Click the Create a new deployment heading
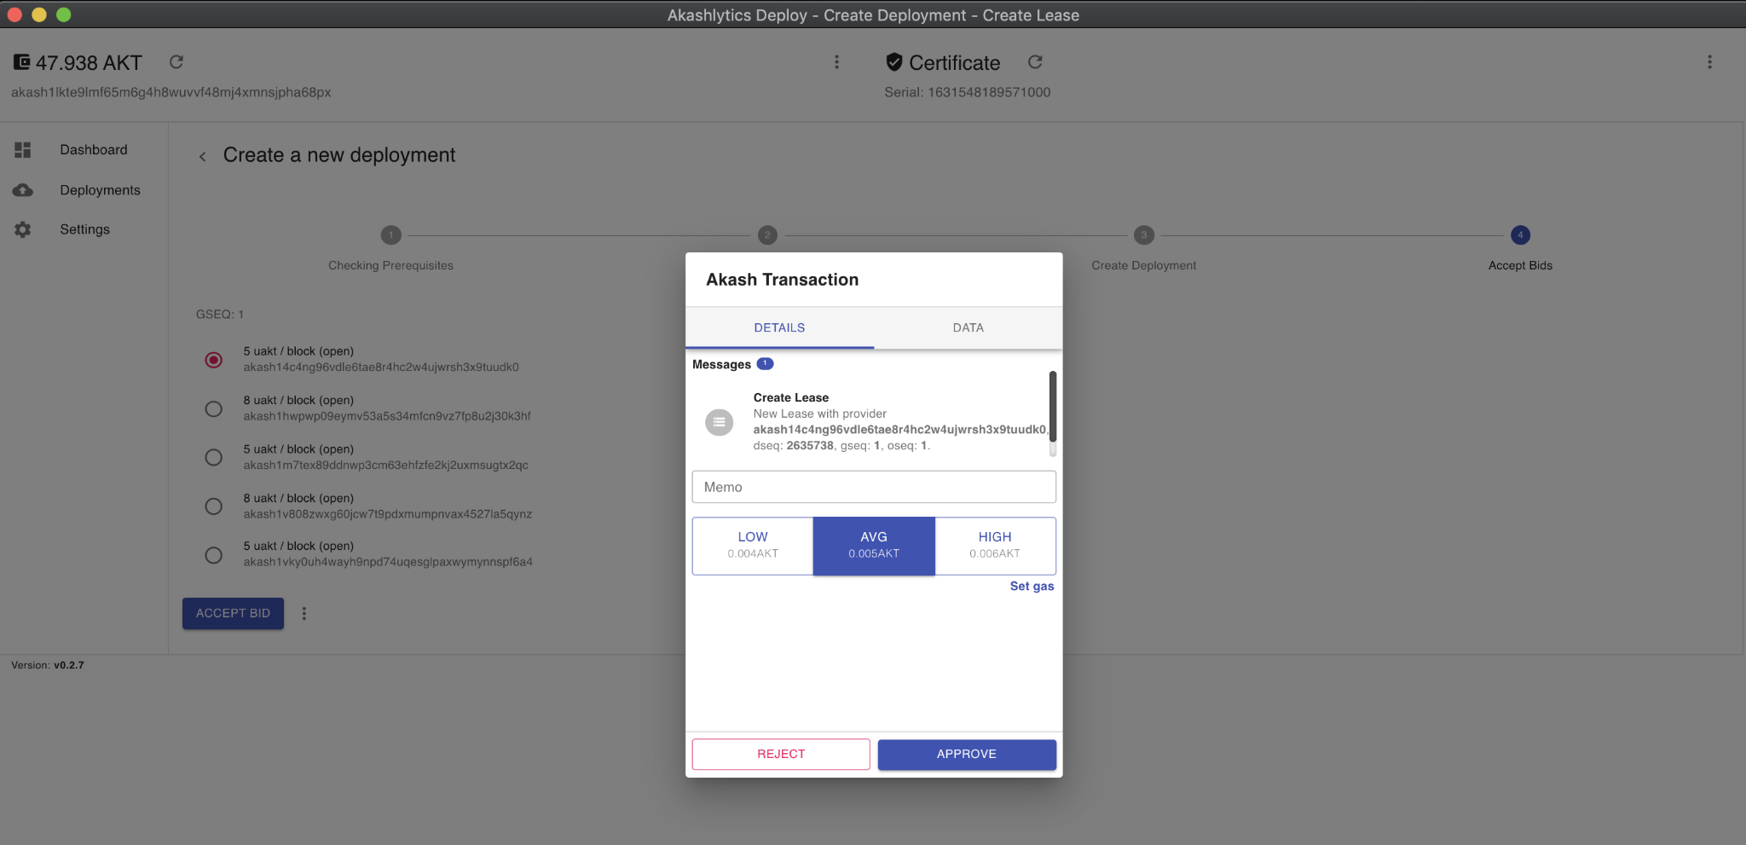 pos(339,155)
